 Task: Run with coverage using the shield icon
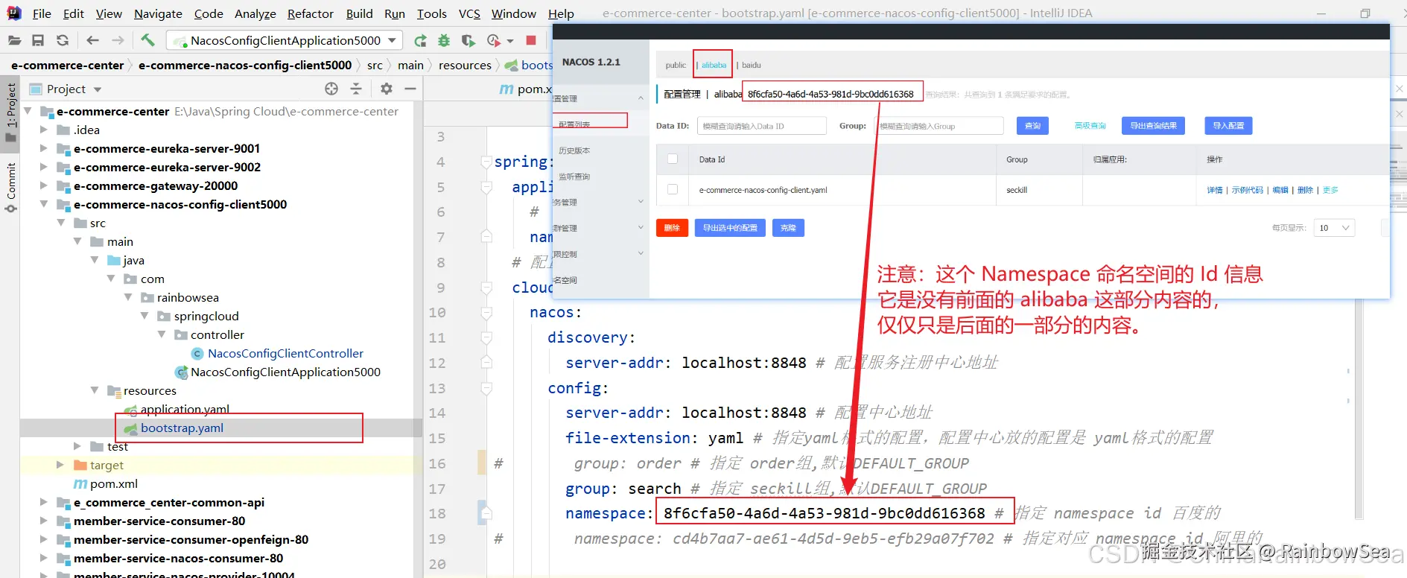(x=468, y=40)
